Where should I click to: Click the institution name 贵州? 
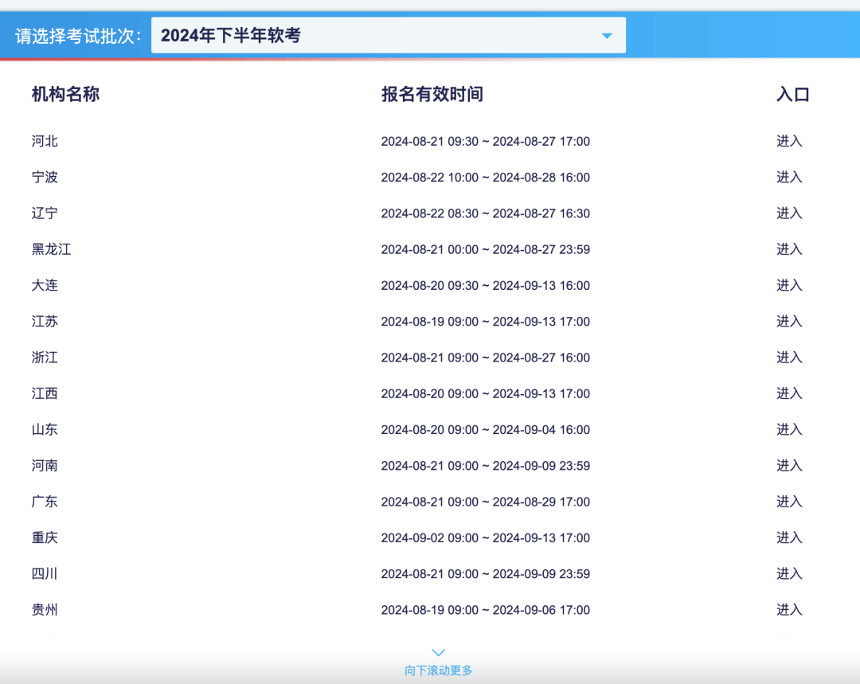[45, 610]
